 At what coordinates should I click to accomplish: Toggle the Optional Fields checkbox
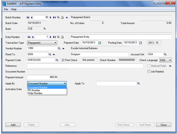[x=149, y=66]
